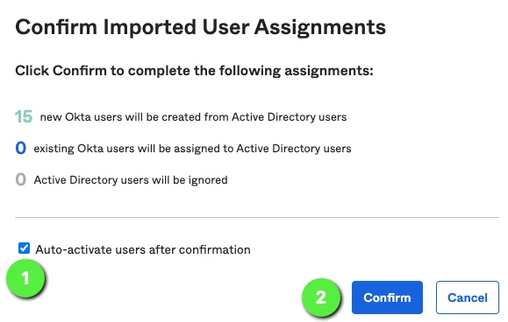Screen dimensions: 508x322
Task: Select the word Assignments in the title
Action: [320, 27]
